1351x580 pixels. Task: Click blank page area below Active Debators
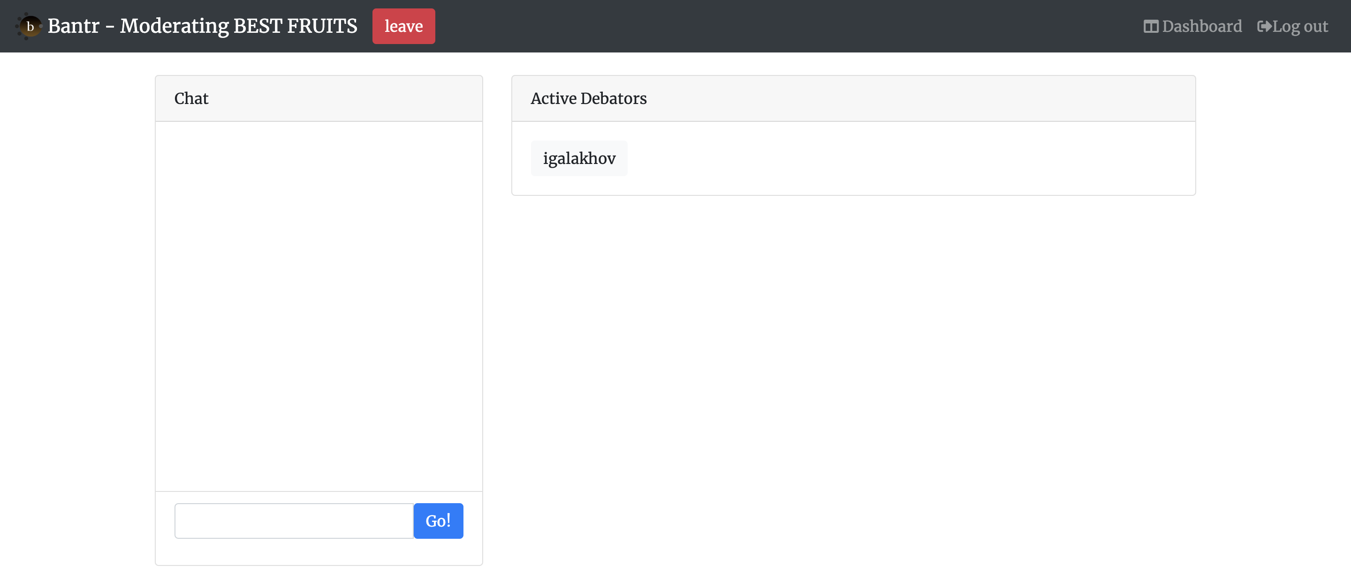(x=853, y=367)
